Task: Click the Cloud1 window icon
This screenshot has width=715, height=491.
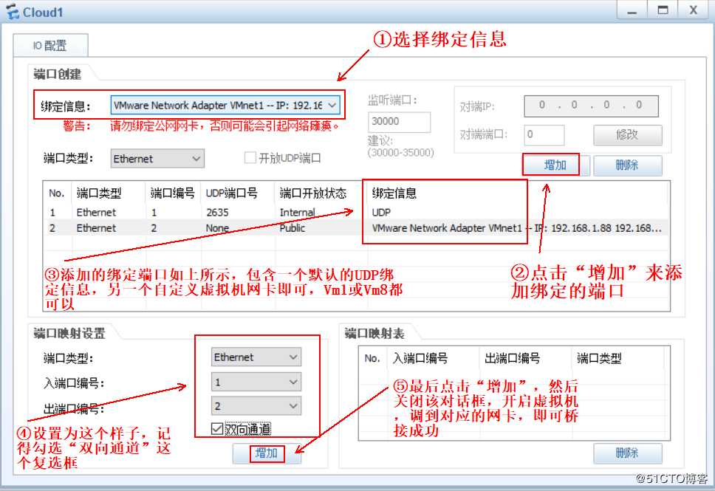Action: 13,12
